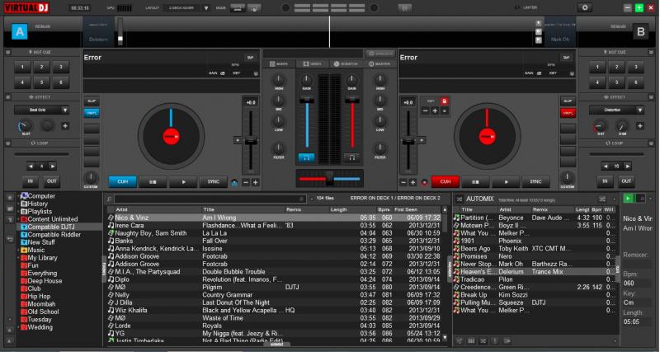Toggle VINYL mode on deck A
The height and width of the screenshot is (352, 660).
point(92,113)
